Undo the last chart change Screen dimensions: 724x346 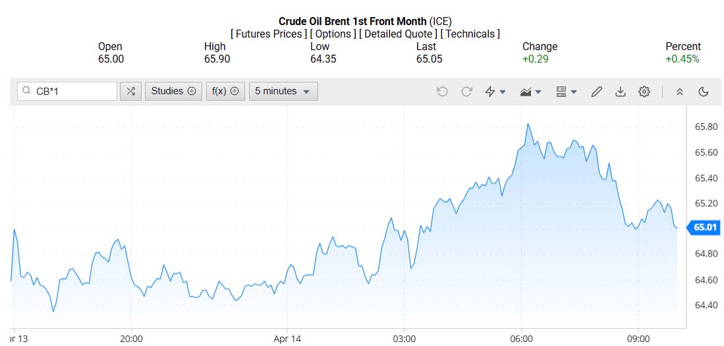pyautogui.click(x=442, y=92)
